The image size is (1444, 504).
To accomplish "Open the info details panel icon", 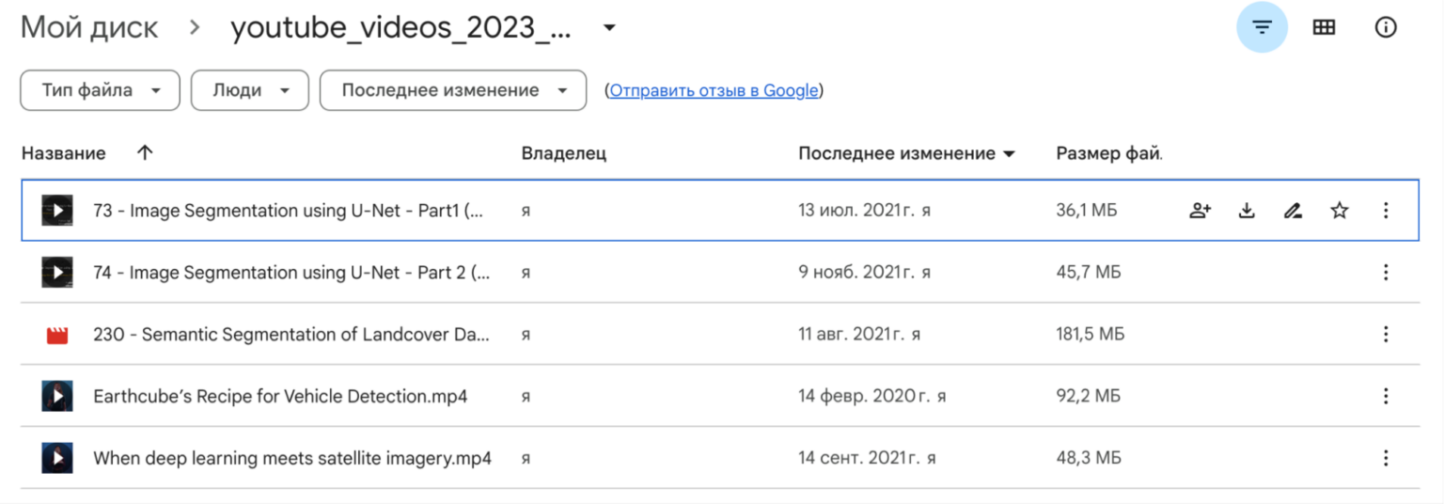I will (1386, 28).
